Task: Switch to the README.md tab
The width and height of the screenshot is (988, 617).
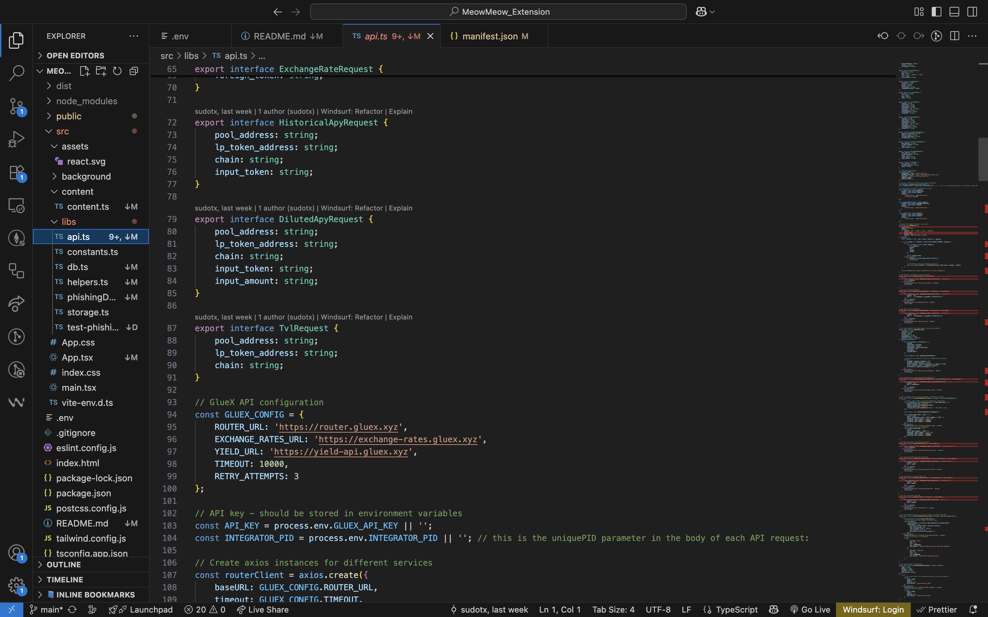Action: 280,36
